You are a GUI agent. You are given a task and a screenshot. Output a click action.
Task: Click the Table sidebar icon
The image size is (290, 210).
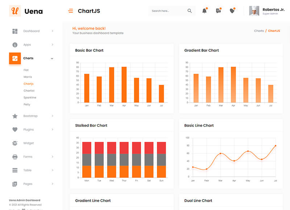click(15, 170)
